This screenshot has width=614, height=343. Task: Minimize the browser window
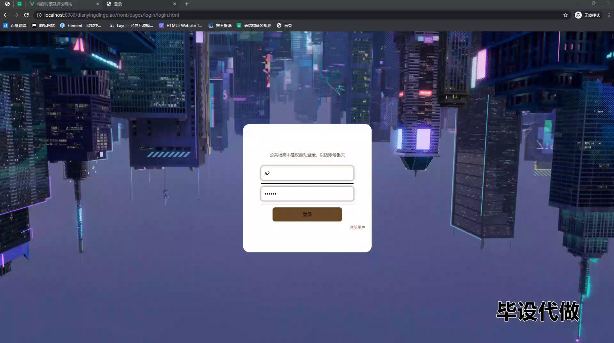coord(579,3)
